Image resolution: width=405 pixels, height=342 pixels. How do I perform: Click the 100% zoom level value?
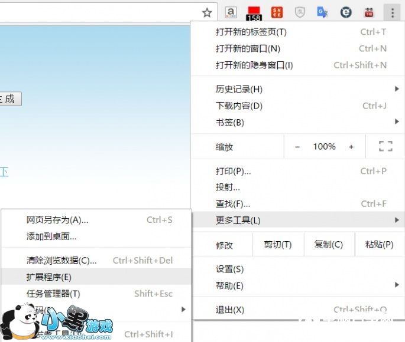pyautogui.click(x=324, y=147)
